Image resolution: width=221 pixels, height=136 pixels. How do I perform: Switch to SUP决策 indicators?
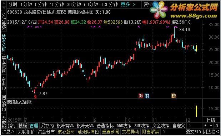tap(142, 126)
